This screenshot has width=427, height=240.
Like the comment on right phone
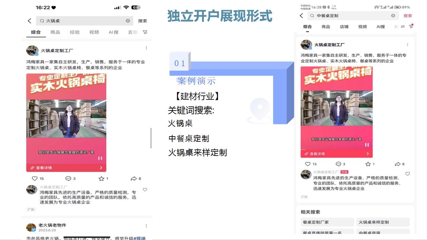pos(408,174)
